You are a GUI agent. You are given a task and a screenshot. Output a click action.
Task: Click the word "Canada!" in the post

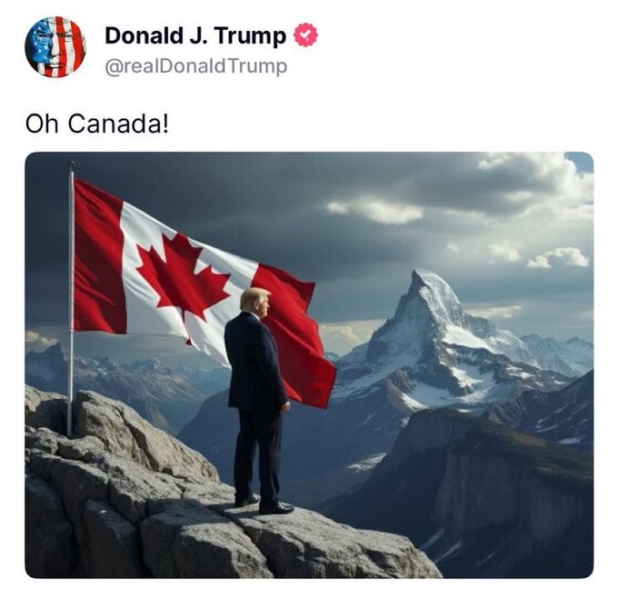tap(118, 124)
